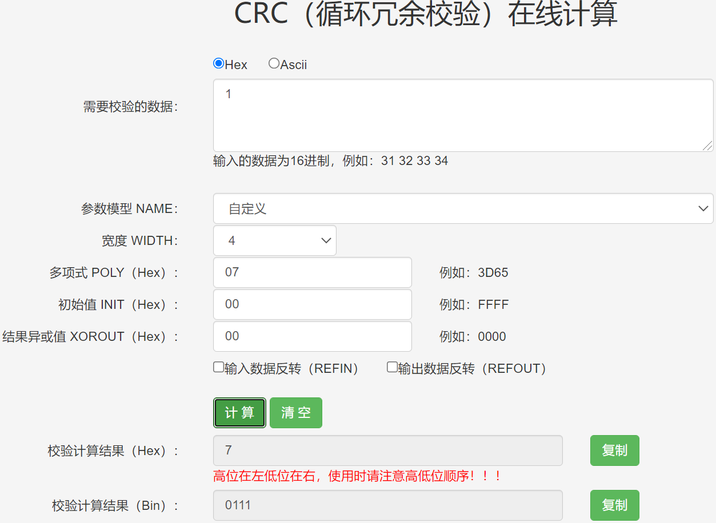Screen dimensions: 716x523
Task: Open the 宽度 WIDTH dropdown showing 4
Action: point(275,240)
